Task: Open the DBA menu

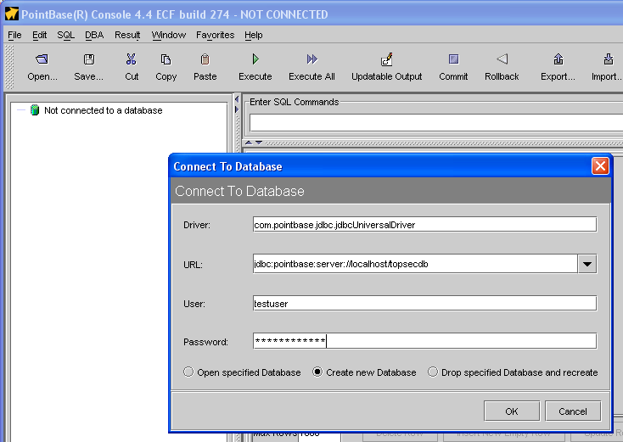Action: [94, 36]
